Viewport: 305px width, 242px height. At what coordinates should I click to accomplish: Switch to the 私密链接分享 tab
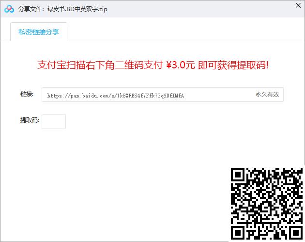(39, 32)
